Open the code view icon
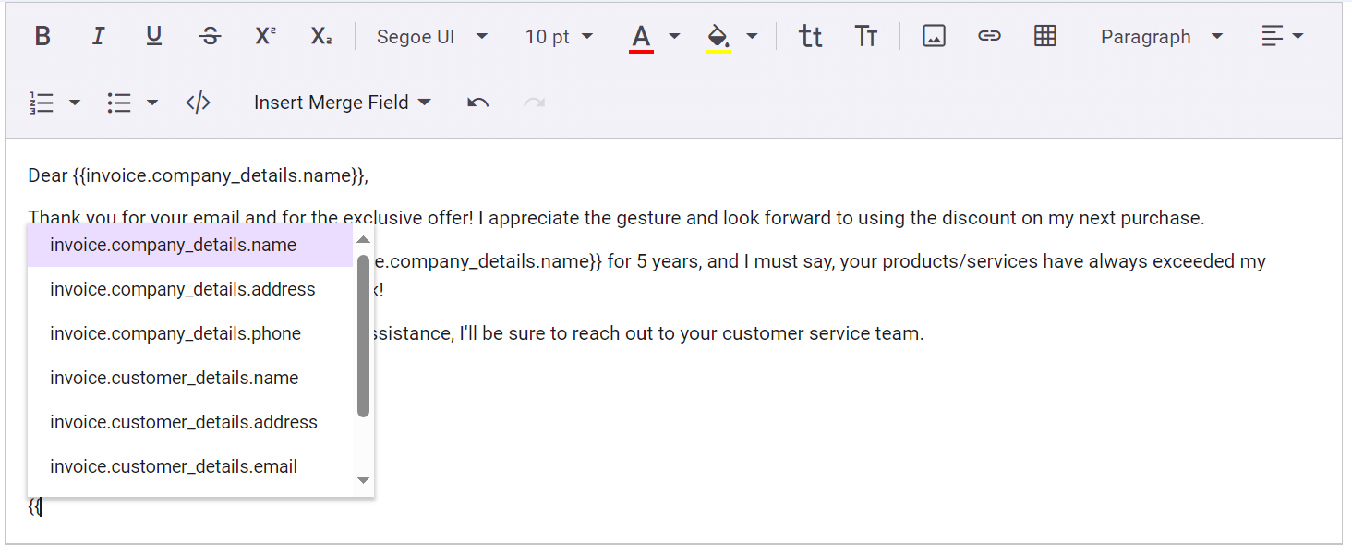The image size is (1352, 555). coord(198,103)
